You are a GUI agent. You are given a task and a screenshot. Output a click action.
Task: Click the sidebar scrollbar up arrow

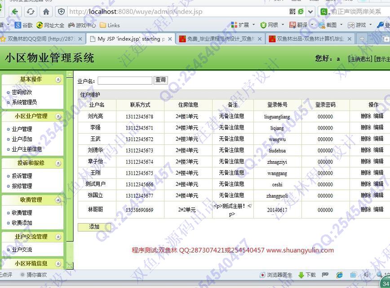(x=70, y=74)
